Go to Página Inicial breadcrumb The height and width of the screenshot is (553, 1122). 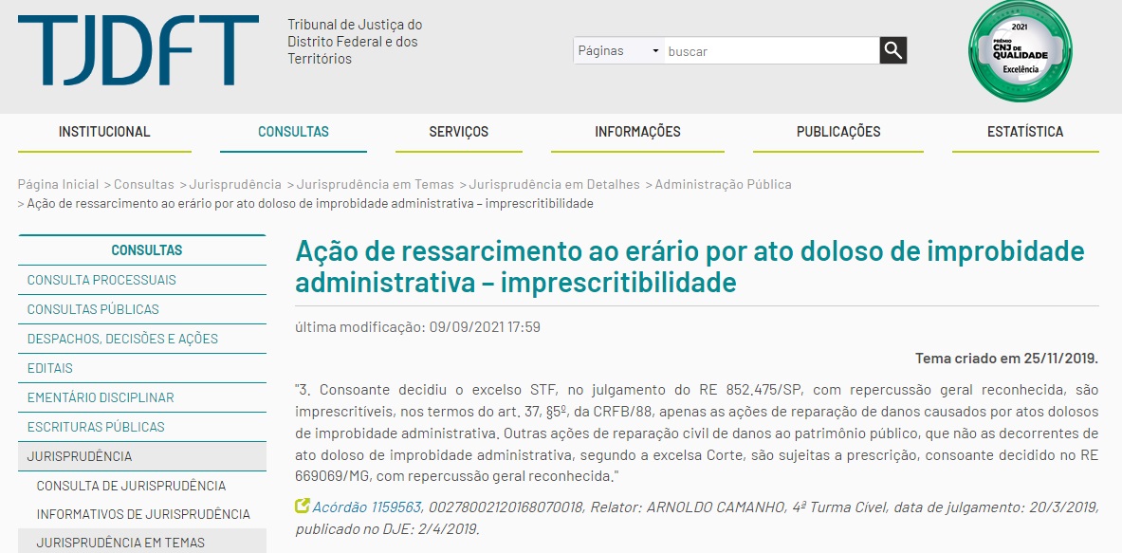point(58,185)
